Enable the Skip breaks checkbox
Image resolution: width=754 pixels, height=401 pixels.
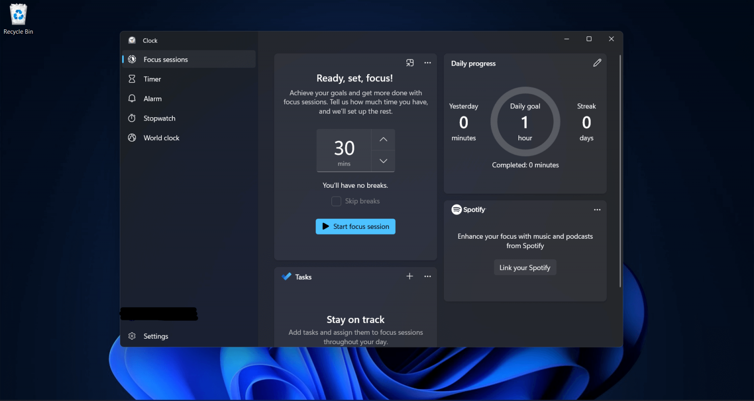click(x=336, y=201)
